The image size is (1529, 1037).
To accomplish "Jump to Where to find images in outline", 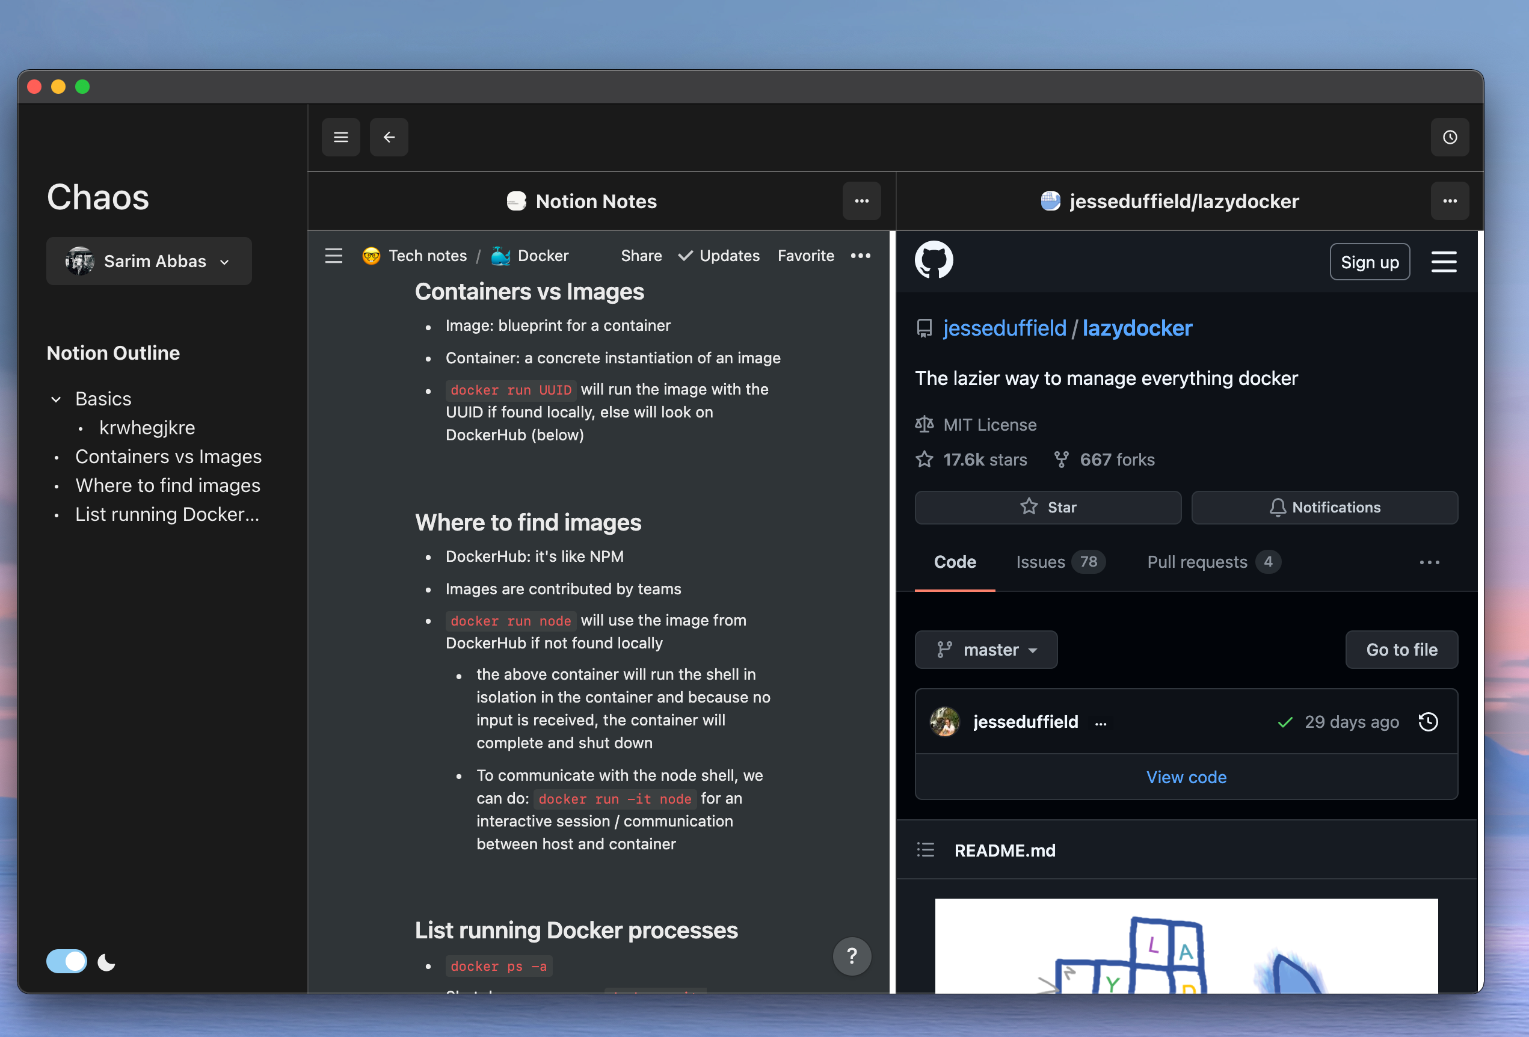I will [x=168, y=485].
